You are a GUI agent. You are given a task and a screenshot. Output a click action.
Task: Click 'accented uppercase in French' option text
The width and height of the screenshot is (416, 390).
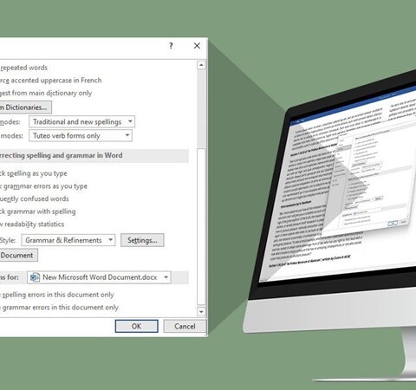coord(56,81)
